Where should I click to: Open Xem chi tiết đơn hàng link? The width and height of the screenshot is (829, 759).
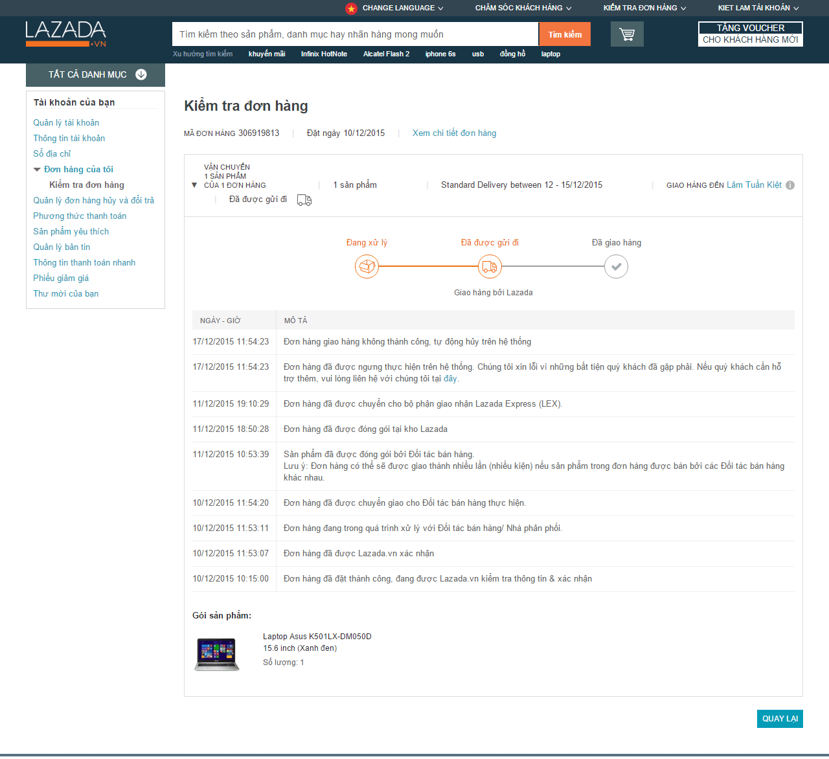(x=454, y=133)
